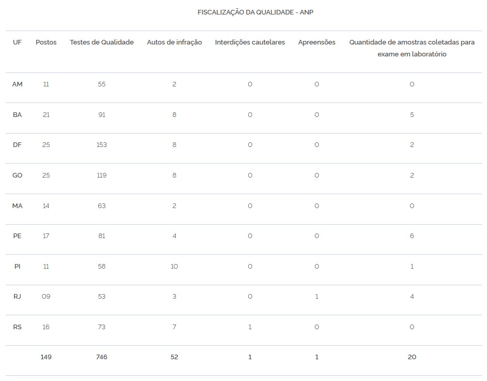This screenshot has width=487, height=381.
Task: Click the PE state row label
Action: [x=17, y=236]
